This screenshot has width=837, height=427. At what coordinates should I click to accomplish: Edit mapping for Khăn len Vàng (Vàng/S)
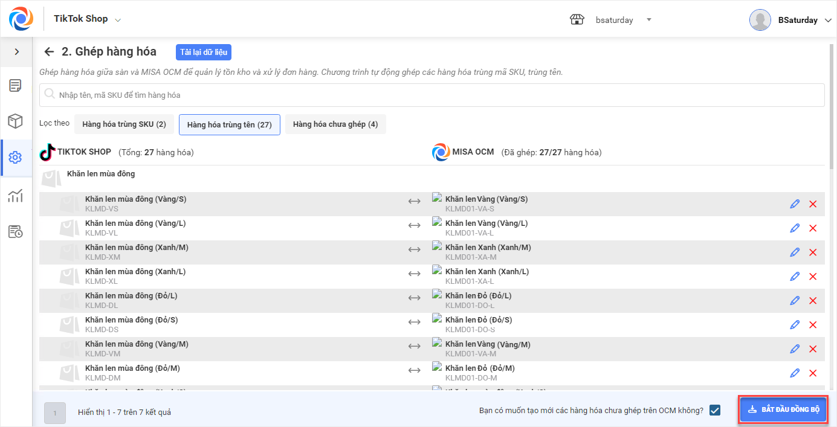795,204
